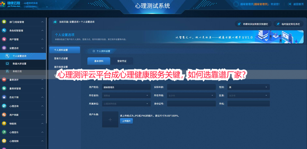The height and width of the screenshot is (149, 307).
Task: Click 返回首页 link
Action: pos(298,4)
